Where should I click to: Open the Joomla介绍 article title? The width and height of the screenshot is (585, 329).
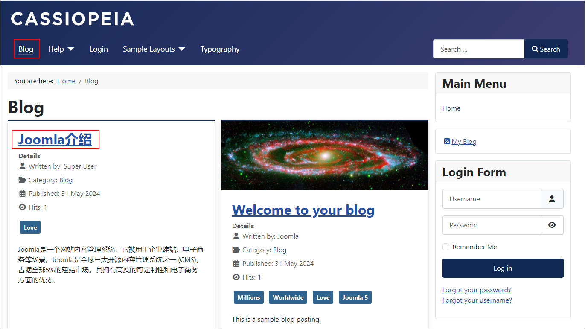[55, 140]
